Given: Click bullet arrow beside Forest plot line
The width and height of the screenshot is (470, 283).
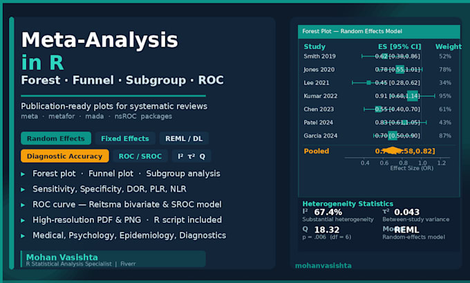Looking at the screenshot, I should [23, 174].
